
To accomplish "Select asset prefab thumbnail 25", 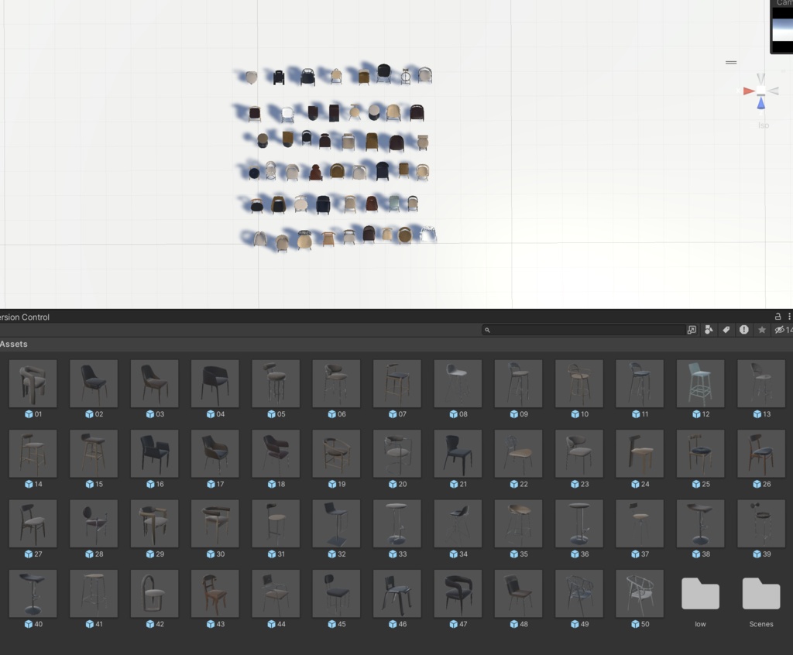I will click(x=699, y=453).
